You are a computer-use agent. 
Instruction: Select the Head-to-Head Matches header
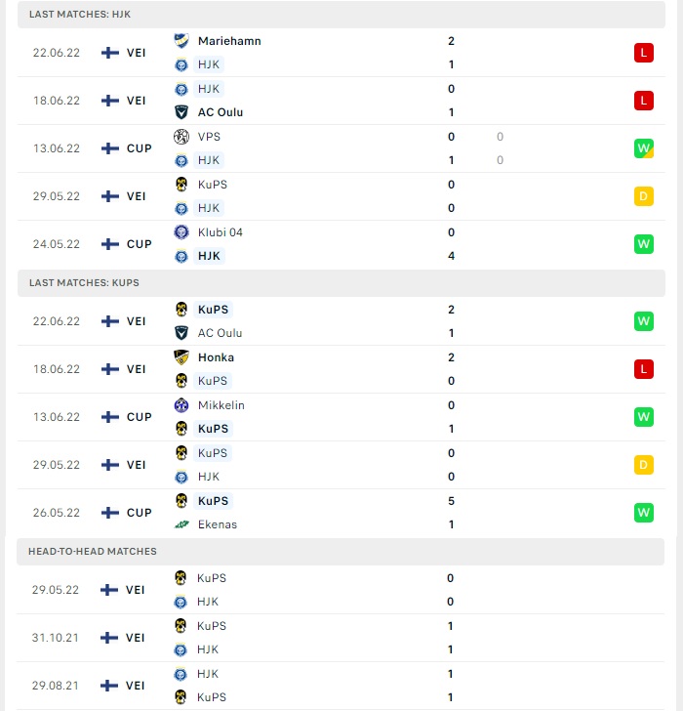tap(341, 552)
